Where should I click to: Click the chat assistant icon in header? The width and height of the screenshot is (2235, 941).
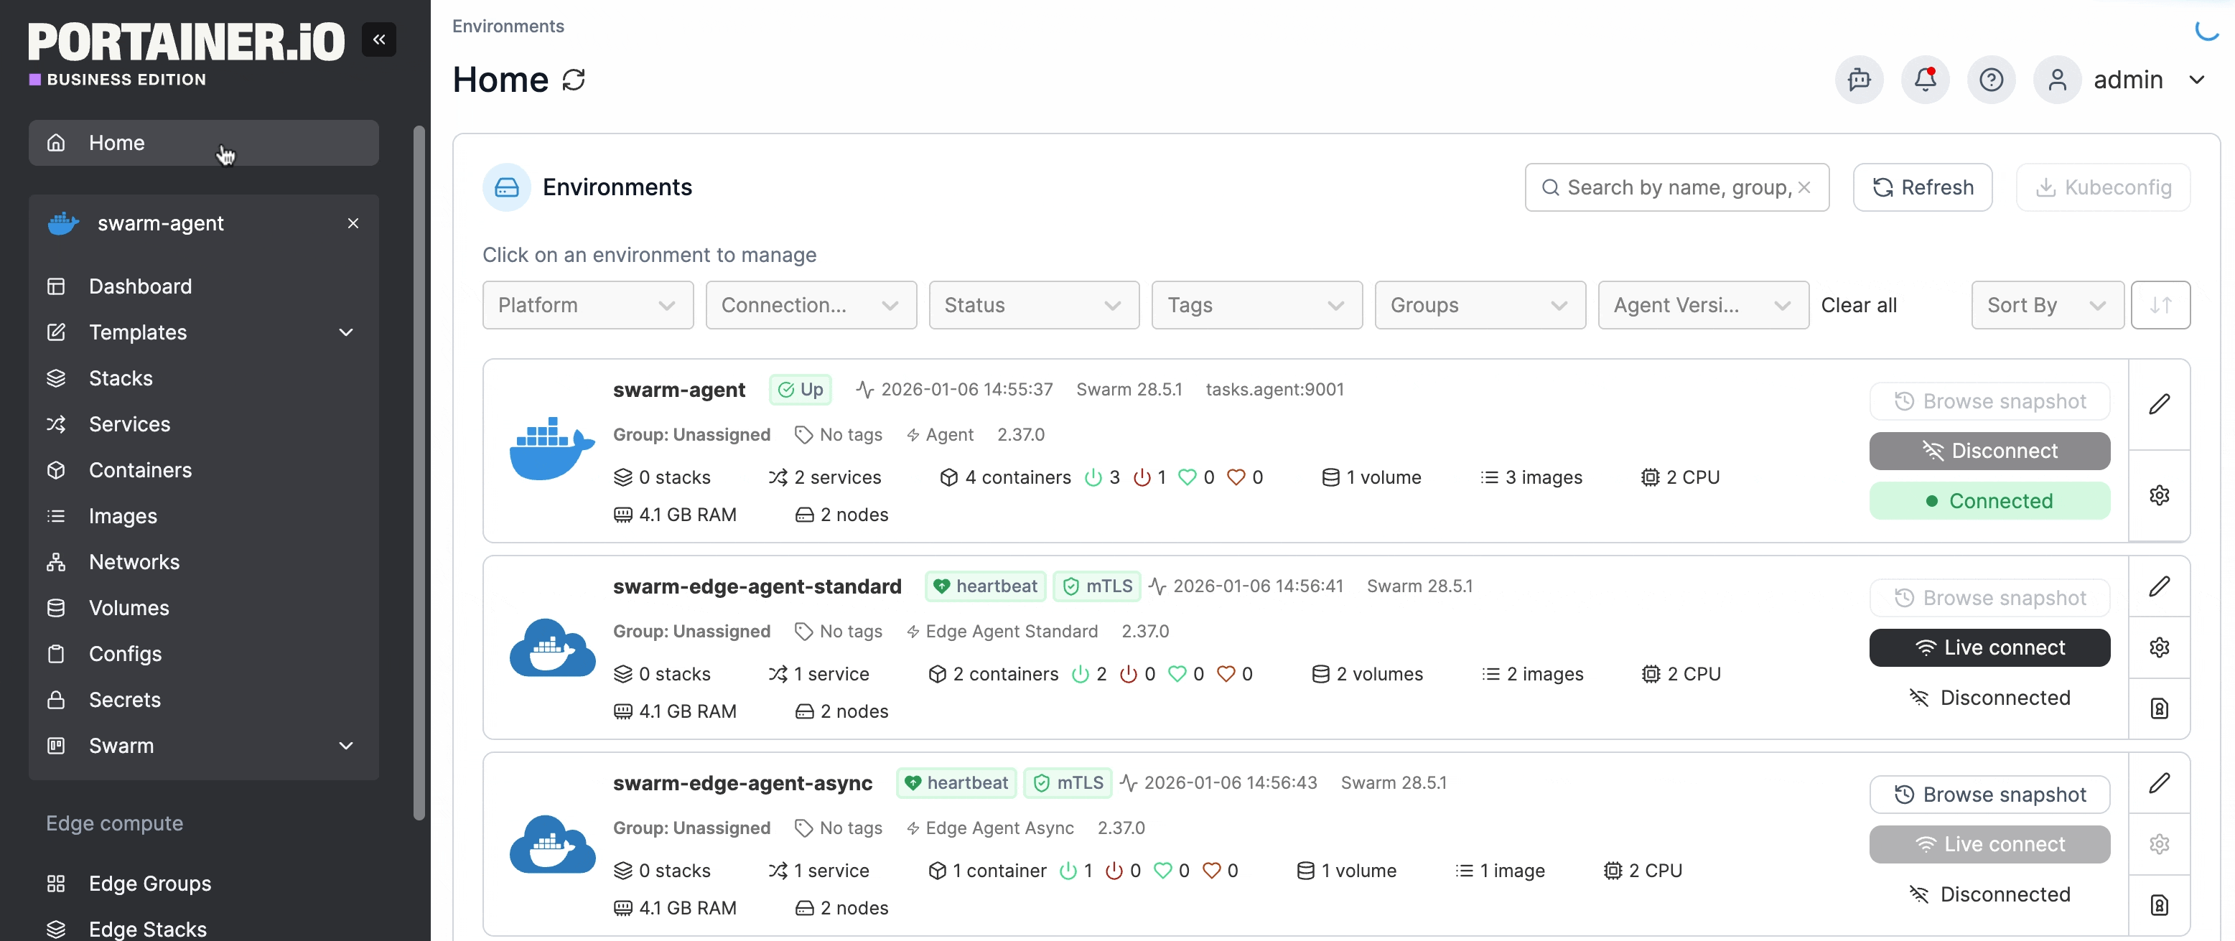1859,80
